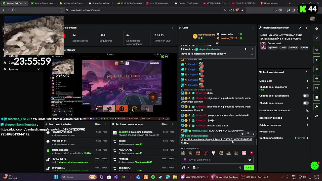Open the Información del stream three-dot menu
This screenshot has height=181, width=322.
click(306, 28)
